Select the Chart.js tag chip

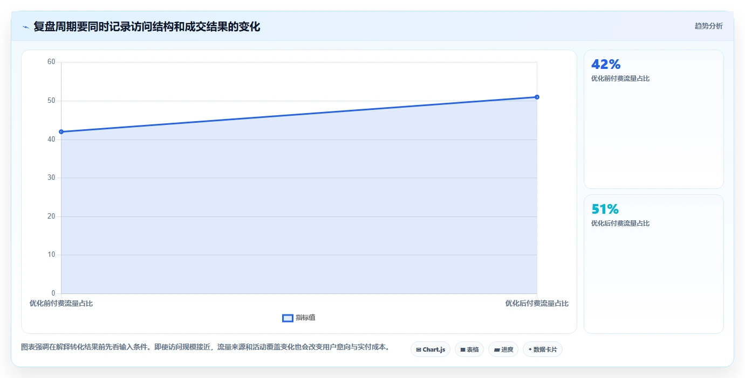[430, 349]
